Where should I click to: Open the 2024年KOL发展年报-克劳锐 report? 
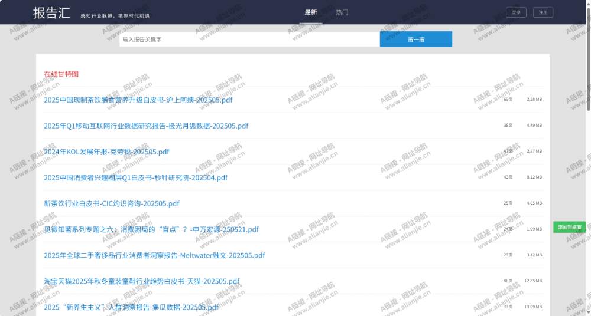106,152
